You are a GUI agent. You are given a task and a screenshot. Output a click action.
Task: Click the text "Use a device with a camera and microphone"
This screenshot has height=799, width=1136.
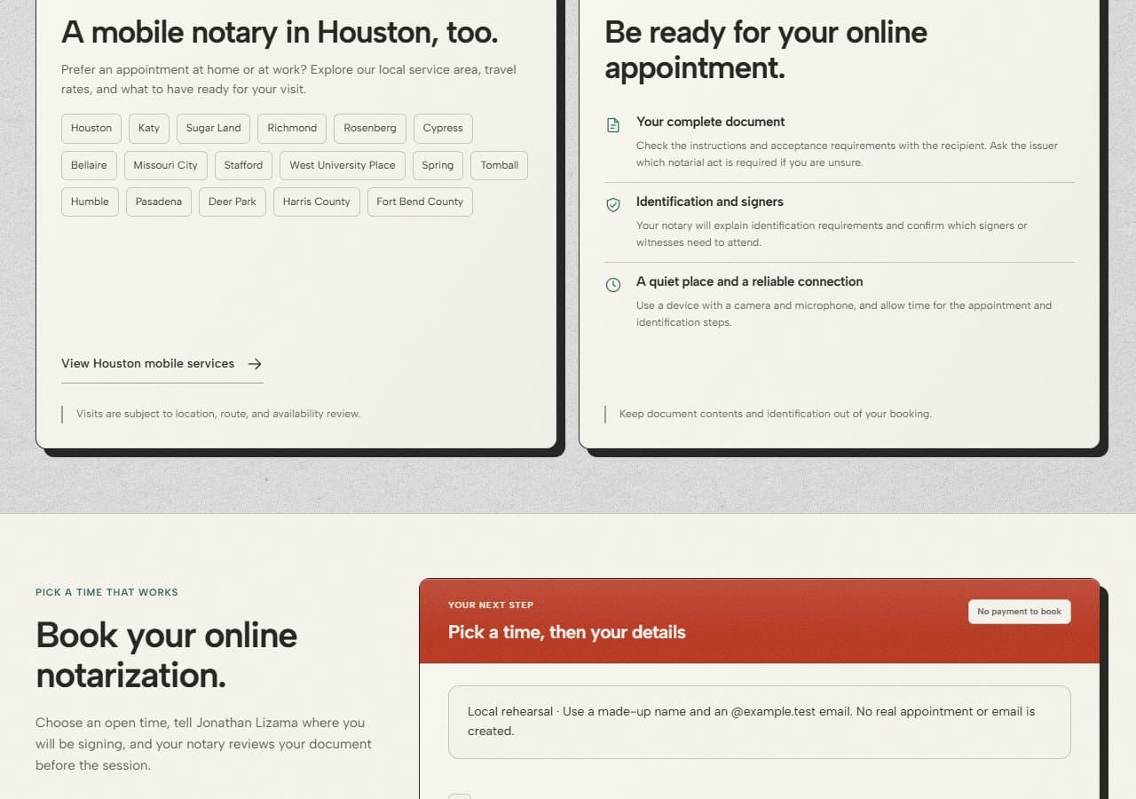tap(844, 313)
